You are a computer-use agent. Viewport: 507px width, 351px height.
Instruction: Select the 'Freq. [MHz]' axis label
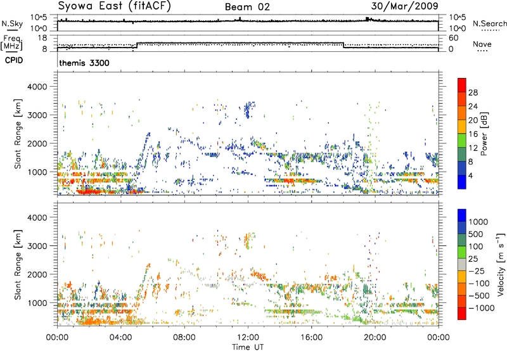(11, 42)
